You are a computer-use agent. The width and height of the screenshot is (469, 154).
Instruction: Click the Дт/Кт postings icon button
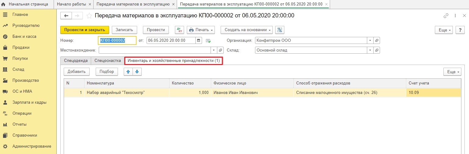pyautogui.click(x=179, y=30)
